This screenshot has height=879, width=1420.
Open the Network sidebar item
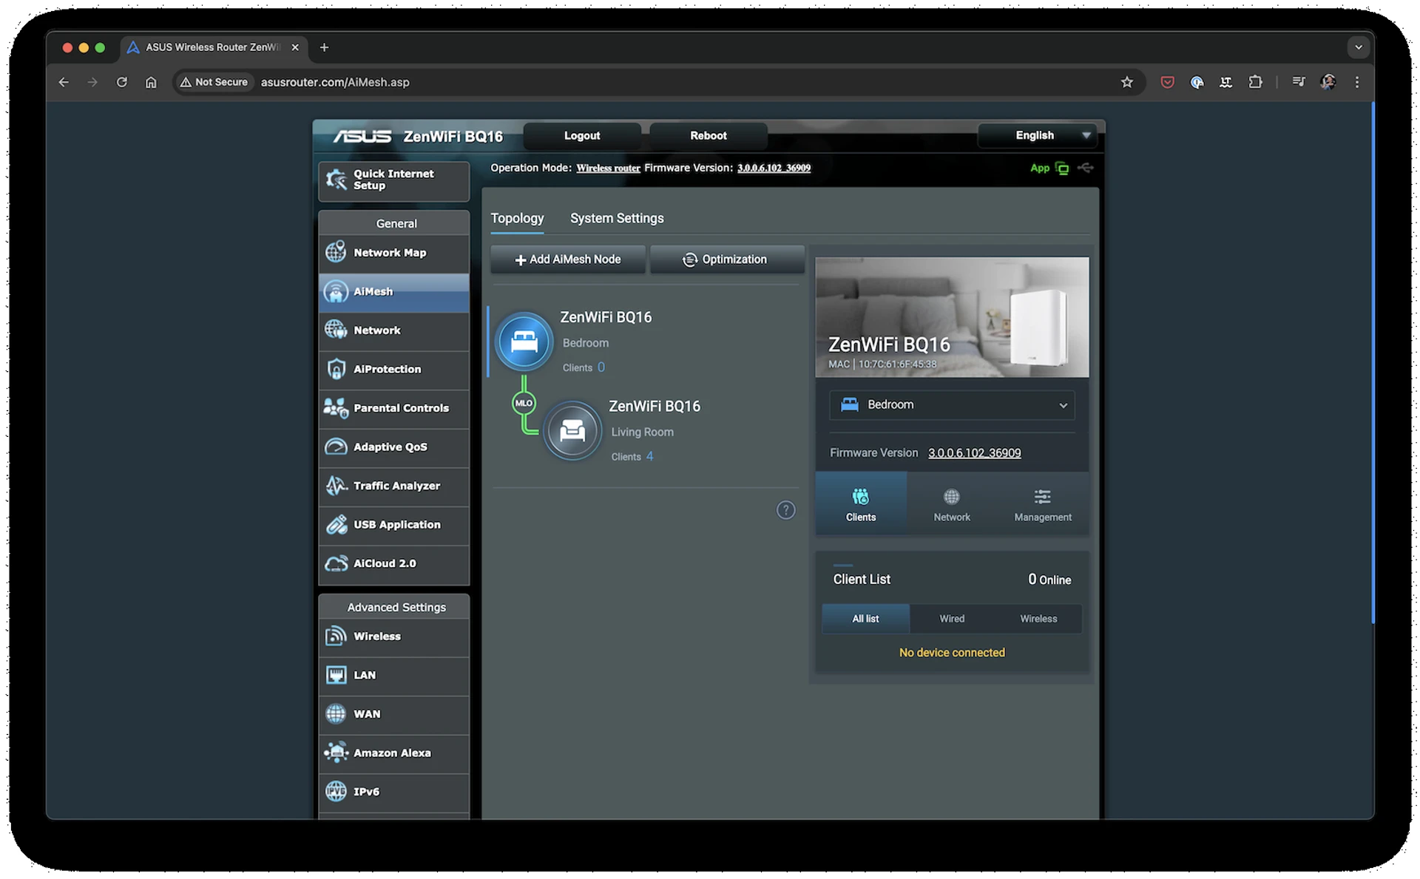click(x=393, y=330)
